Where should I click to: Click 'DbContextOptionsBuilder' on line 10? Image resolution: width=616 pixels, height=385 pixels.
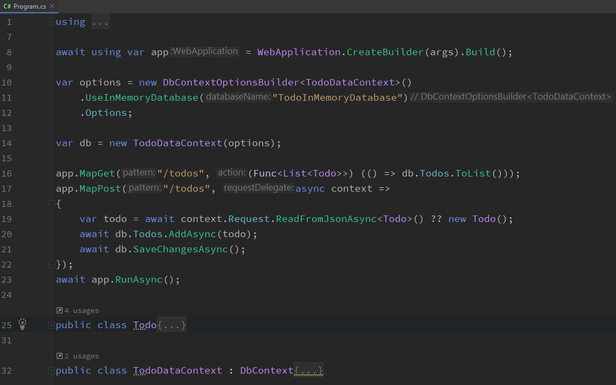231,83
